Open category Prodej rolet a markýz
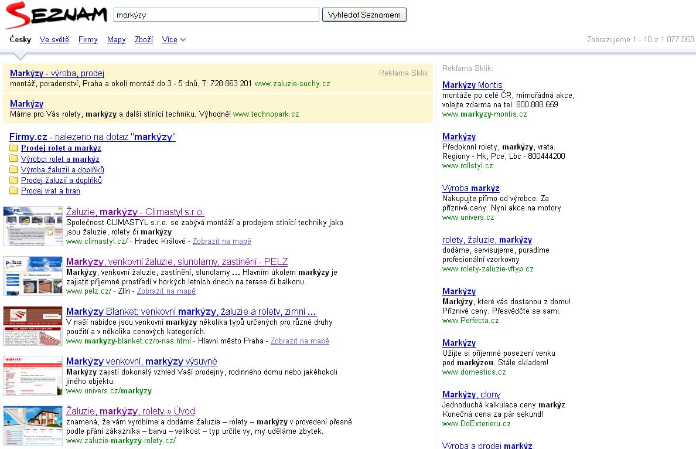 [x=61, y=148]
